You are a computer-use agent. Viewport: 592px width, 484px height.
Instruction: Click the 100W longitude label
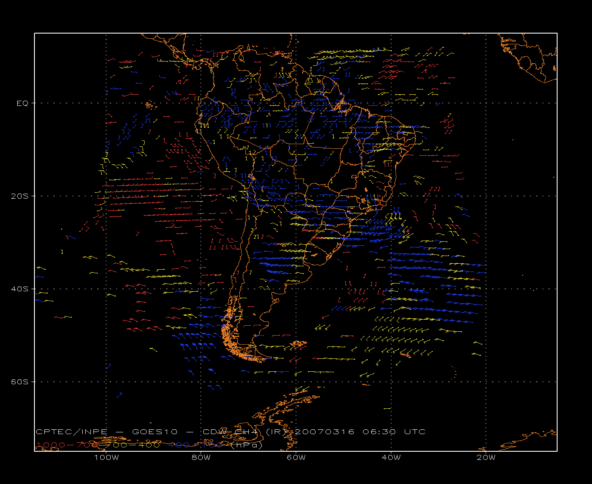(106, 457)
